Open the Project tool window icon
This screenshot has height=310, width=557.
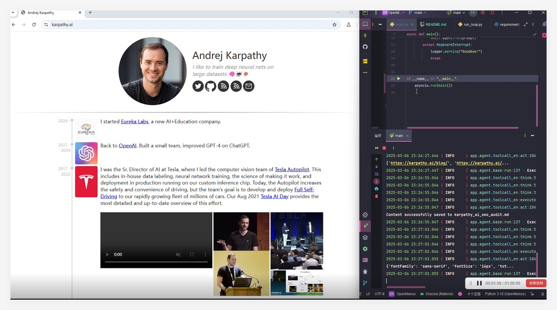click(x=365, y=24)
